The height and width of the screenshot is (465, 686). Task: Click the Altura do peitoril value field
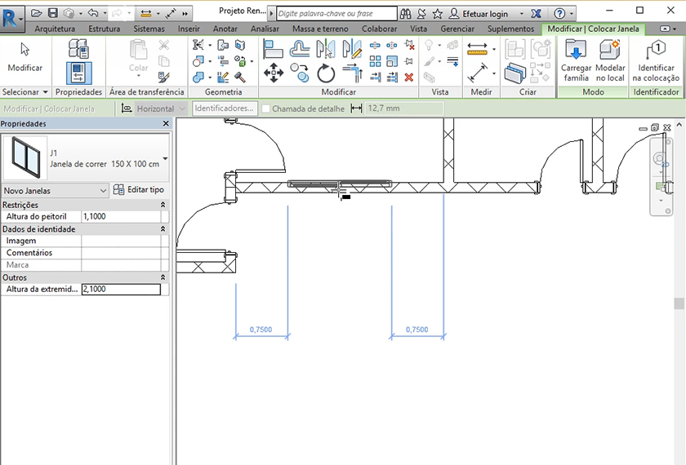tap(121, 217)
